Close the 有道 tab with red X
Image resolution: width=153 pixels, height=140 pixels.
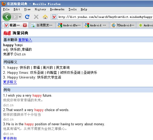(x=25, y=25)
